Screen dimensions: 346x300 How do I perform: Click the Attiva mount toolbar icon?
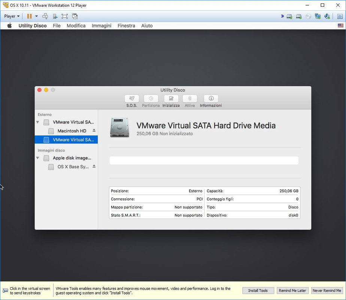190,99
